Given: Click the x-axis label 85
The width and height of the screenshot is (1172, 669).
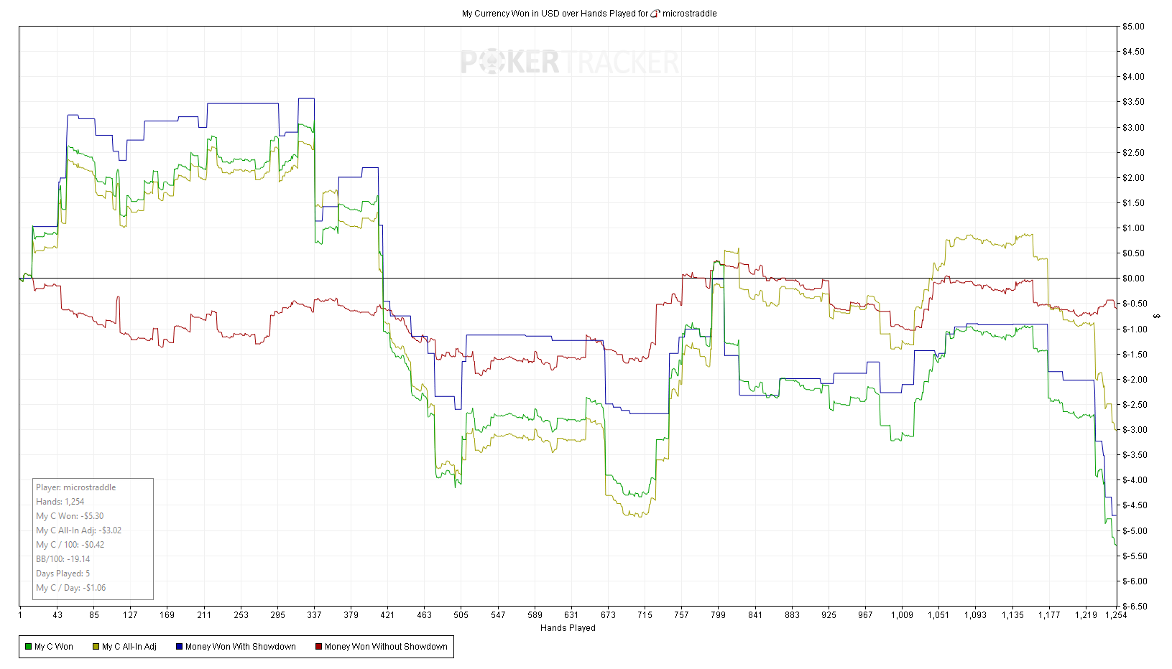Looking at the screenshot, I should pyautogui.click(x=94, y=615).
